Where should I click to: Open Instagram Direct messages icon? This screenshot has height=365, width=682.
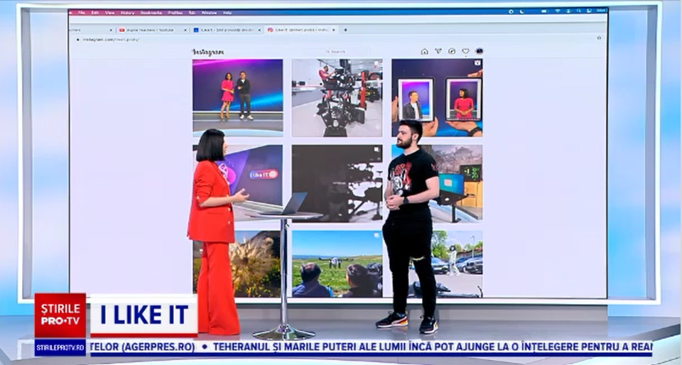(x=438, y=51)
